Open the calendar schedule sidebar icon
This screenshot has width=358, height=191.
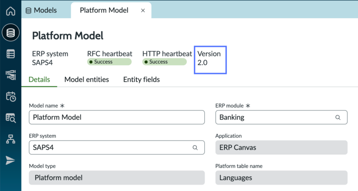(x=10, y=96)
